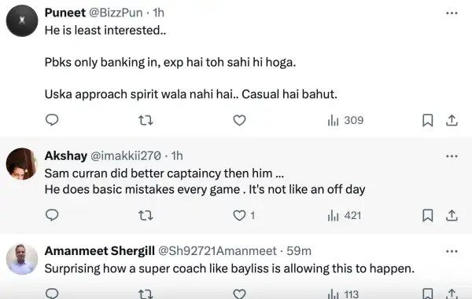Image resolution: width=472 pixels, height=299 pixels.
Task: Open more options on Amanmeet Shergill's tweet
Action: pyautogui.click(x=452, y=251)
